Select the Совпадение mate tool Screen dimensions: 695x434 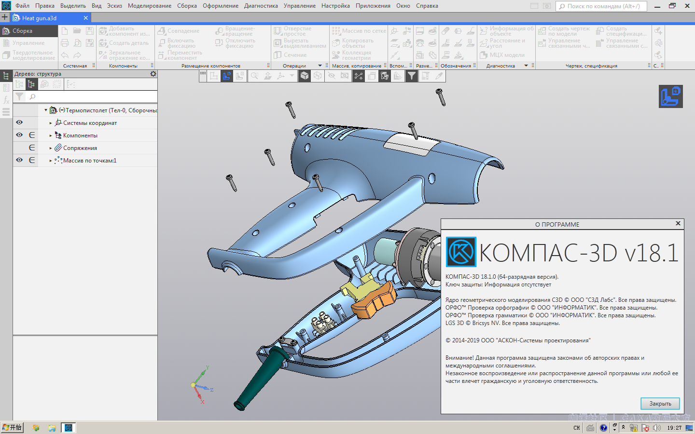184,30
